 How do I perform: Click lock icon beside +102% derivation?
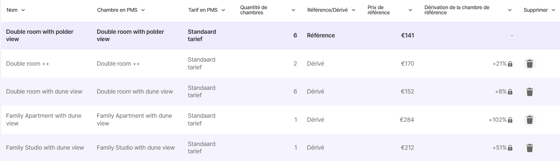click(510, 120)
